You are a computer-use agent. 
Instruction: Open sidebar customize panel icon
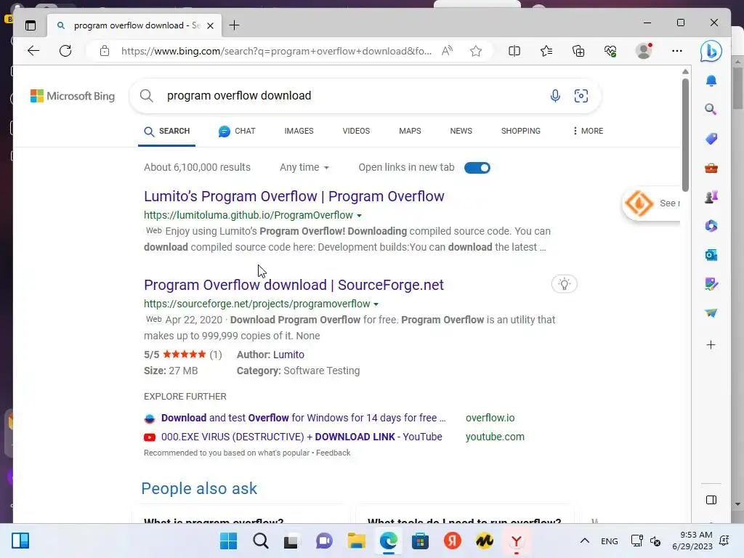711,500
